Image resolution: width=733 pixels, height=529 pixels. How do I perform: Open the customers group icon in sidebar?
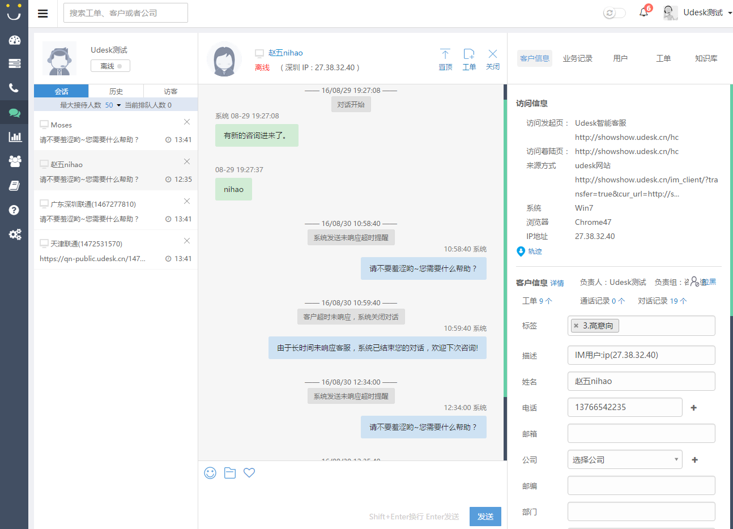pos(14,161)
